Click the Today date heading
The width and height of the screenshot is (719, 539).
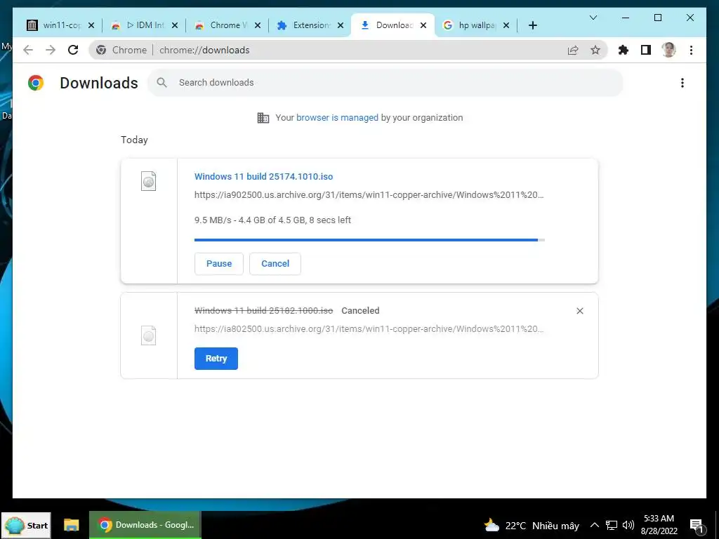click(134, 140)
